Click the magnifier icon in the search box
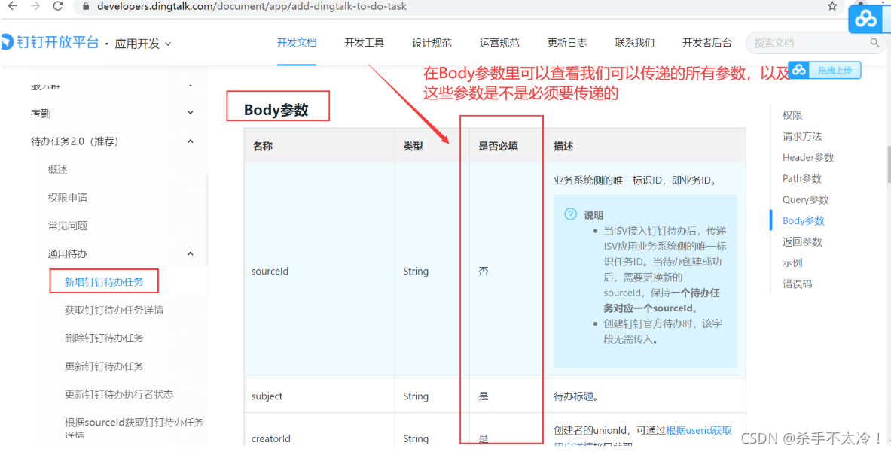Screen dimensions: 891x452 [x=874, y=43]
